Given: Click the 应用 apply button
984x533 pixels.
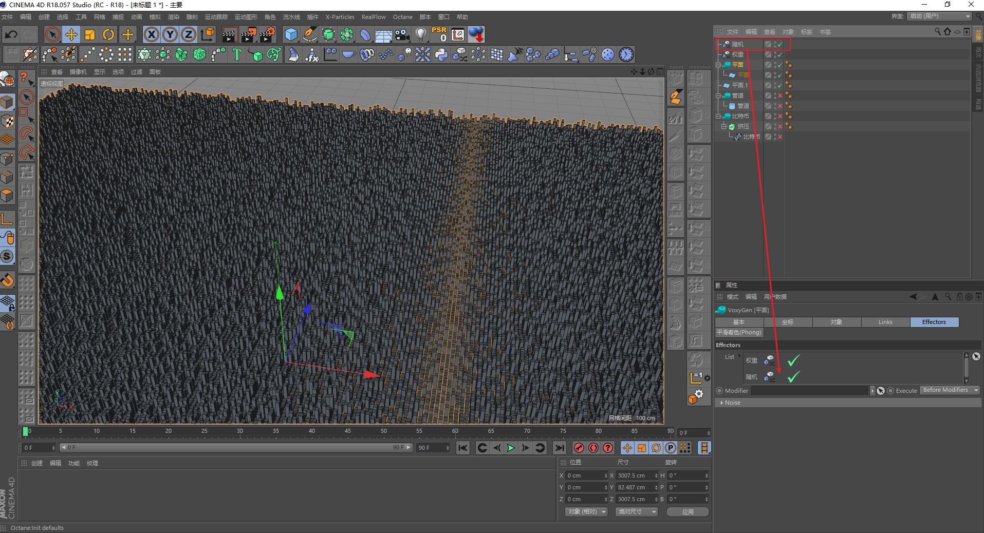Looking at the screenshot, I should (688, 512).
